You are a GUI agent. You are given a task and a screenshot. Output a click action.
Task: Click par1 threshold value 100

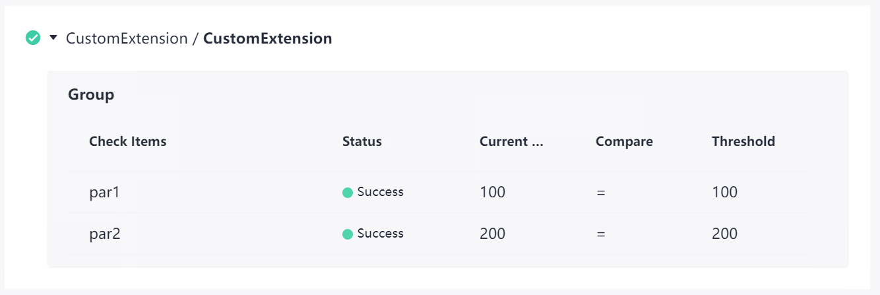coord(724,193)
